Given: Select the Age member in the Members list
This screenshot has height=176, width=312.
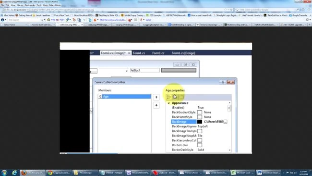Looking at the screenshot, I should pyautogui.click(x=125, y=97).
